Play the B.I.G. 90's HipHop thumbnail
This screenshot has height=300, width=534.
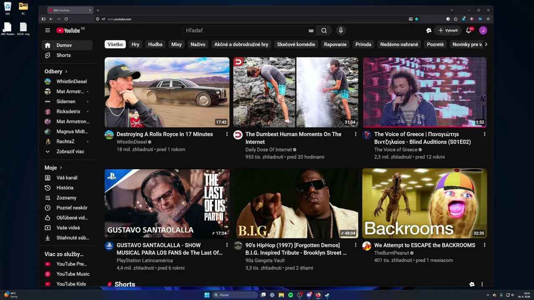tap(296, 203)
